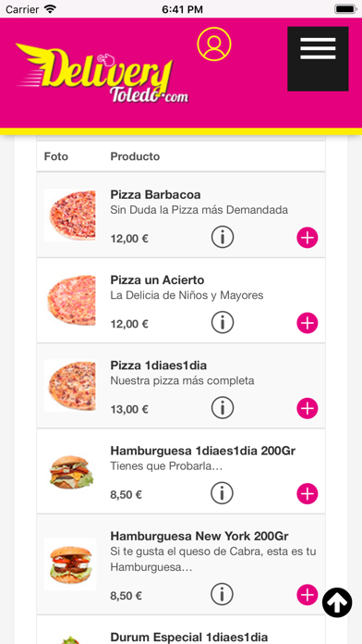Open info for Hamburguesa 1diaes1dia 200Gr
Image resolution: width=362 pixels, height=644 pixels.
(x=223, y=493)
